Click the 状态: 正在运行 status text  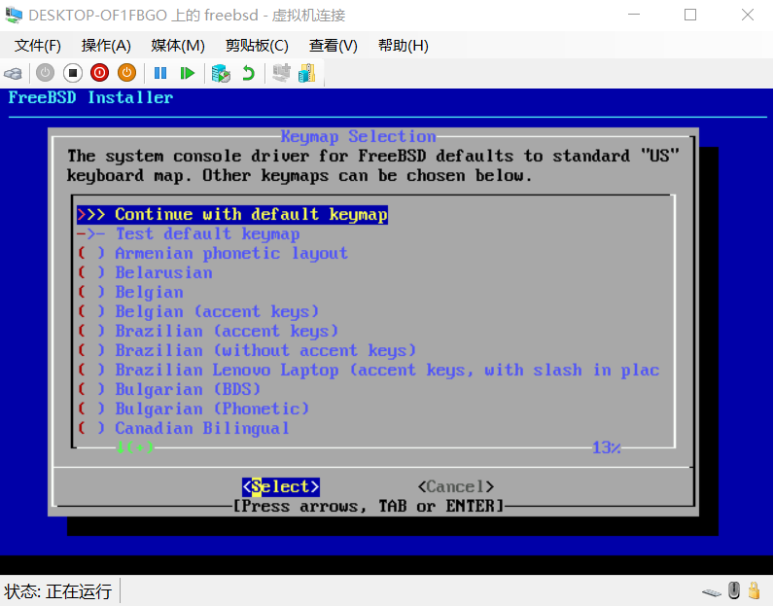pyautogui.click(x=58, y=591)
